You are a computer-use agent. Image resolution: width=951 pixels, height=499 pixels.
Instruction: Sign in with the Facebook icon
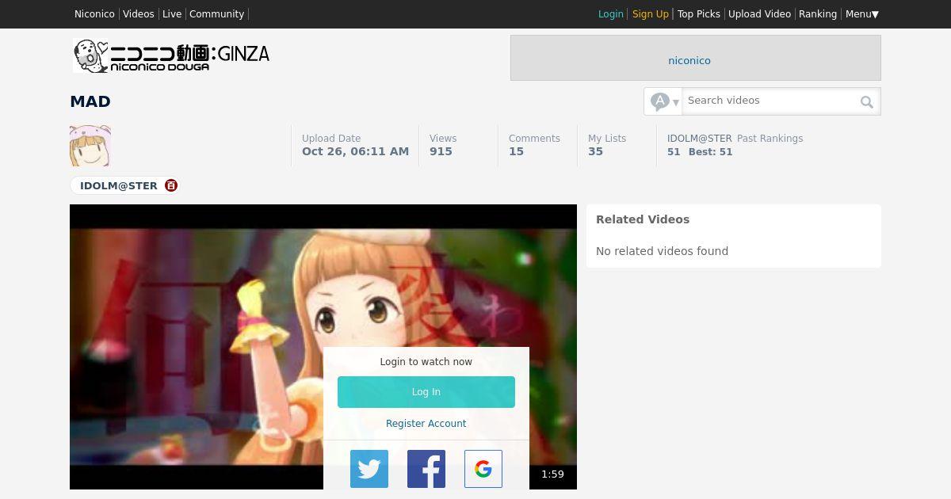[426, 469]
